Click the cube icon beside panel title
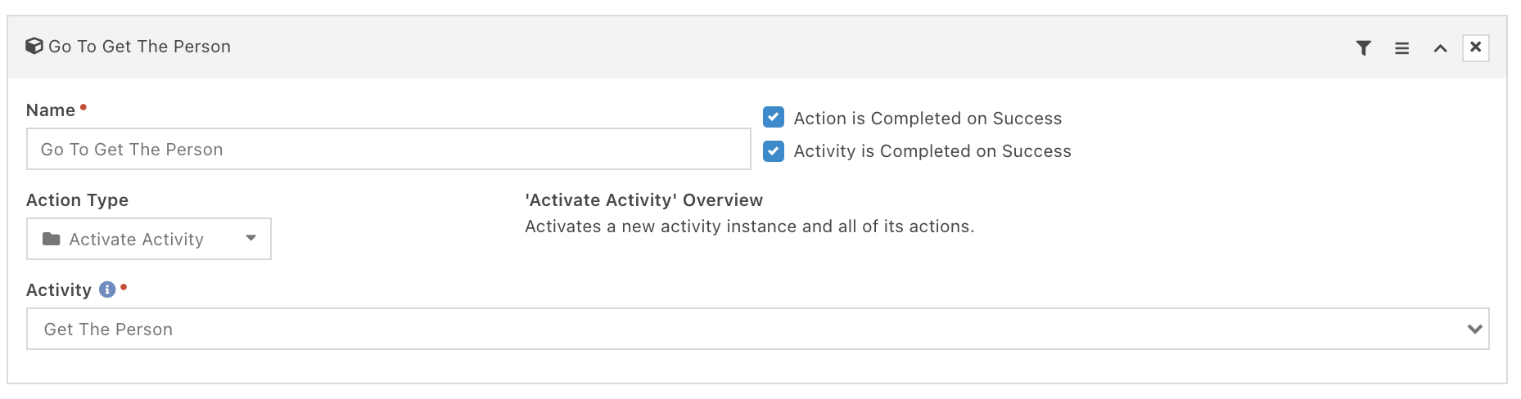Screen dimensions: 1521x399 point(34,46)
